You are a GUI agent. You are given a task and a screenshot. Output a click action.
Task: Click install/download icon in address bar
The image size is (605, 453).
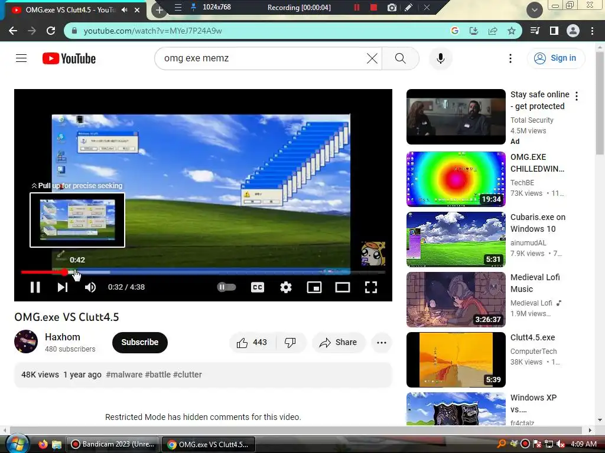[x=474, y=31]
